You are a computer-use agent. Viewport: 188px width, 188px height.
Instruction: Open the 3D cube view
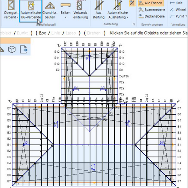pos(12,49)
